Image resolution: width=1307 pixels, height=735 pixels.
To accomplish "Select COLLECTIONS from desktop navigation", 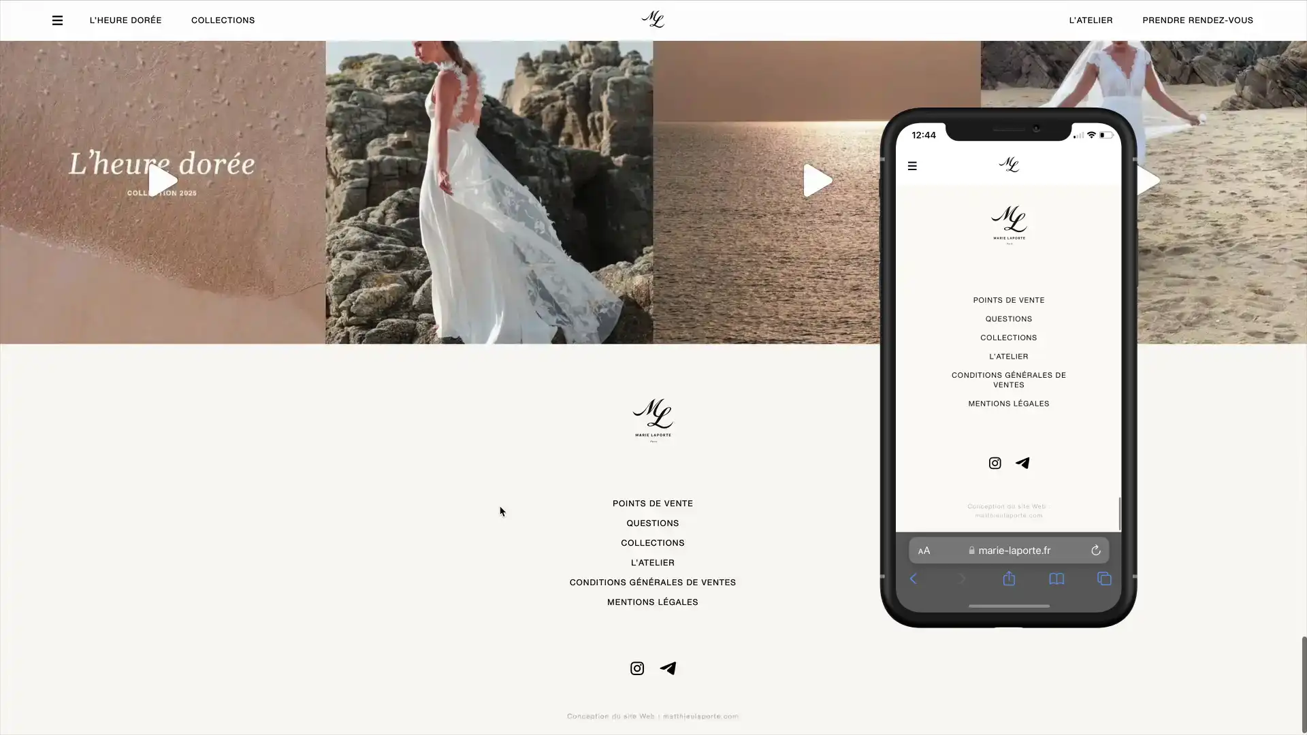I will click(223, 20).
